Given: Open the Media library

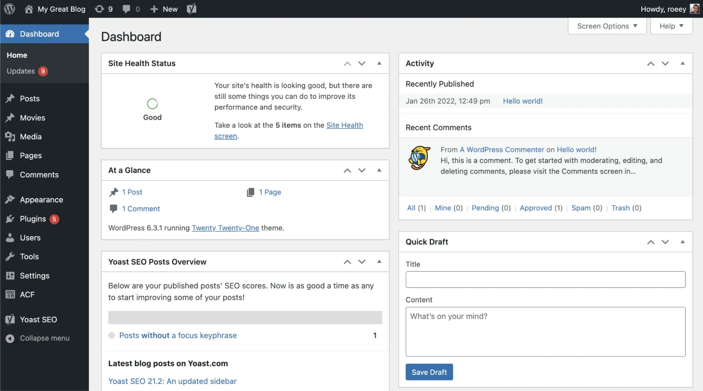Looking at the screenshot, I should [30, 136].
